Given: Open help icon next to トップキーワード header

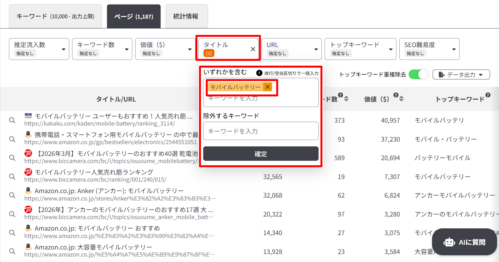Looking at the screenshot, I should [488, 95].
